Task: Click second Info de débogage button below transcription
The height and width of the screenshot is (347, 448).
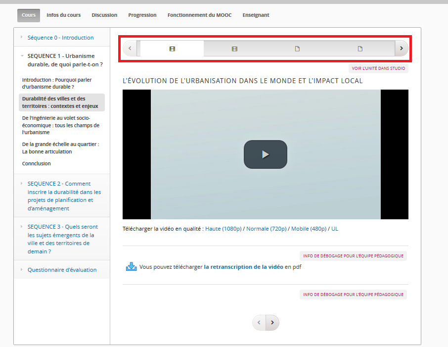Action: click(x=353, y=295)
